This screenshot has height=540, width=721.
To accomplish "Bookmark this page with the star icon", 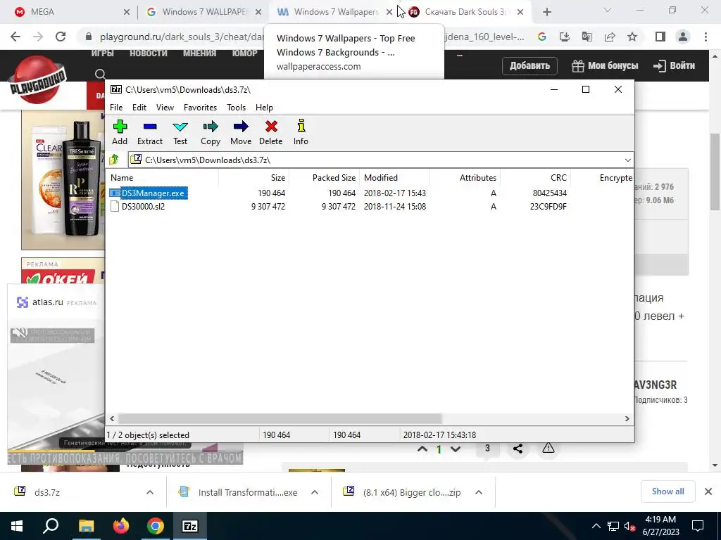I will [632, 37].
